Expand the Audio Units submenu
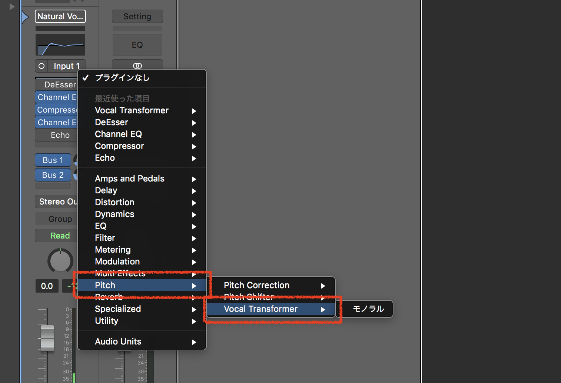This screenshot has height=383, width=561. tap(142, 342)
